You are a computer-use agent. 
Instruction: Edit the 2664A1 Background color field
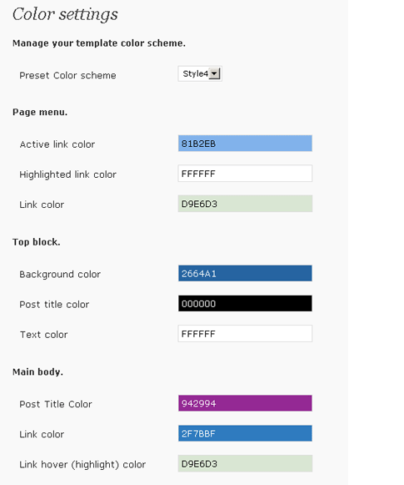tap(245, 273)
